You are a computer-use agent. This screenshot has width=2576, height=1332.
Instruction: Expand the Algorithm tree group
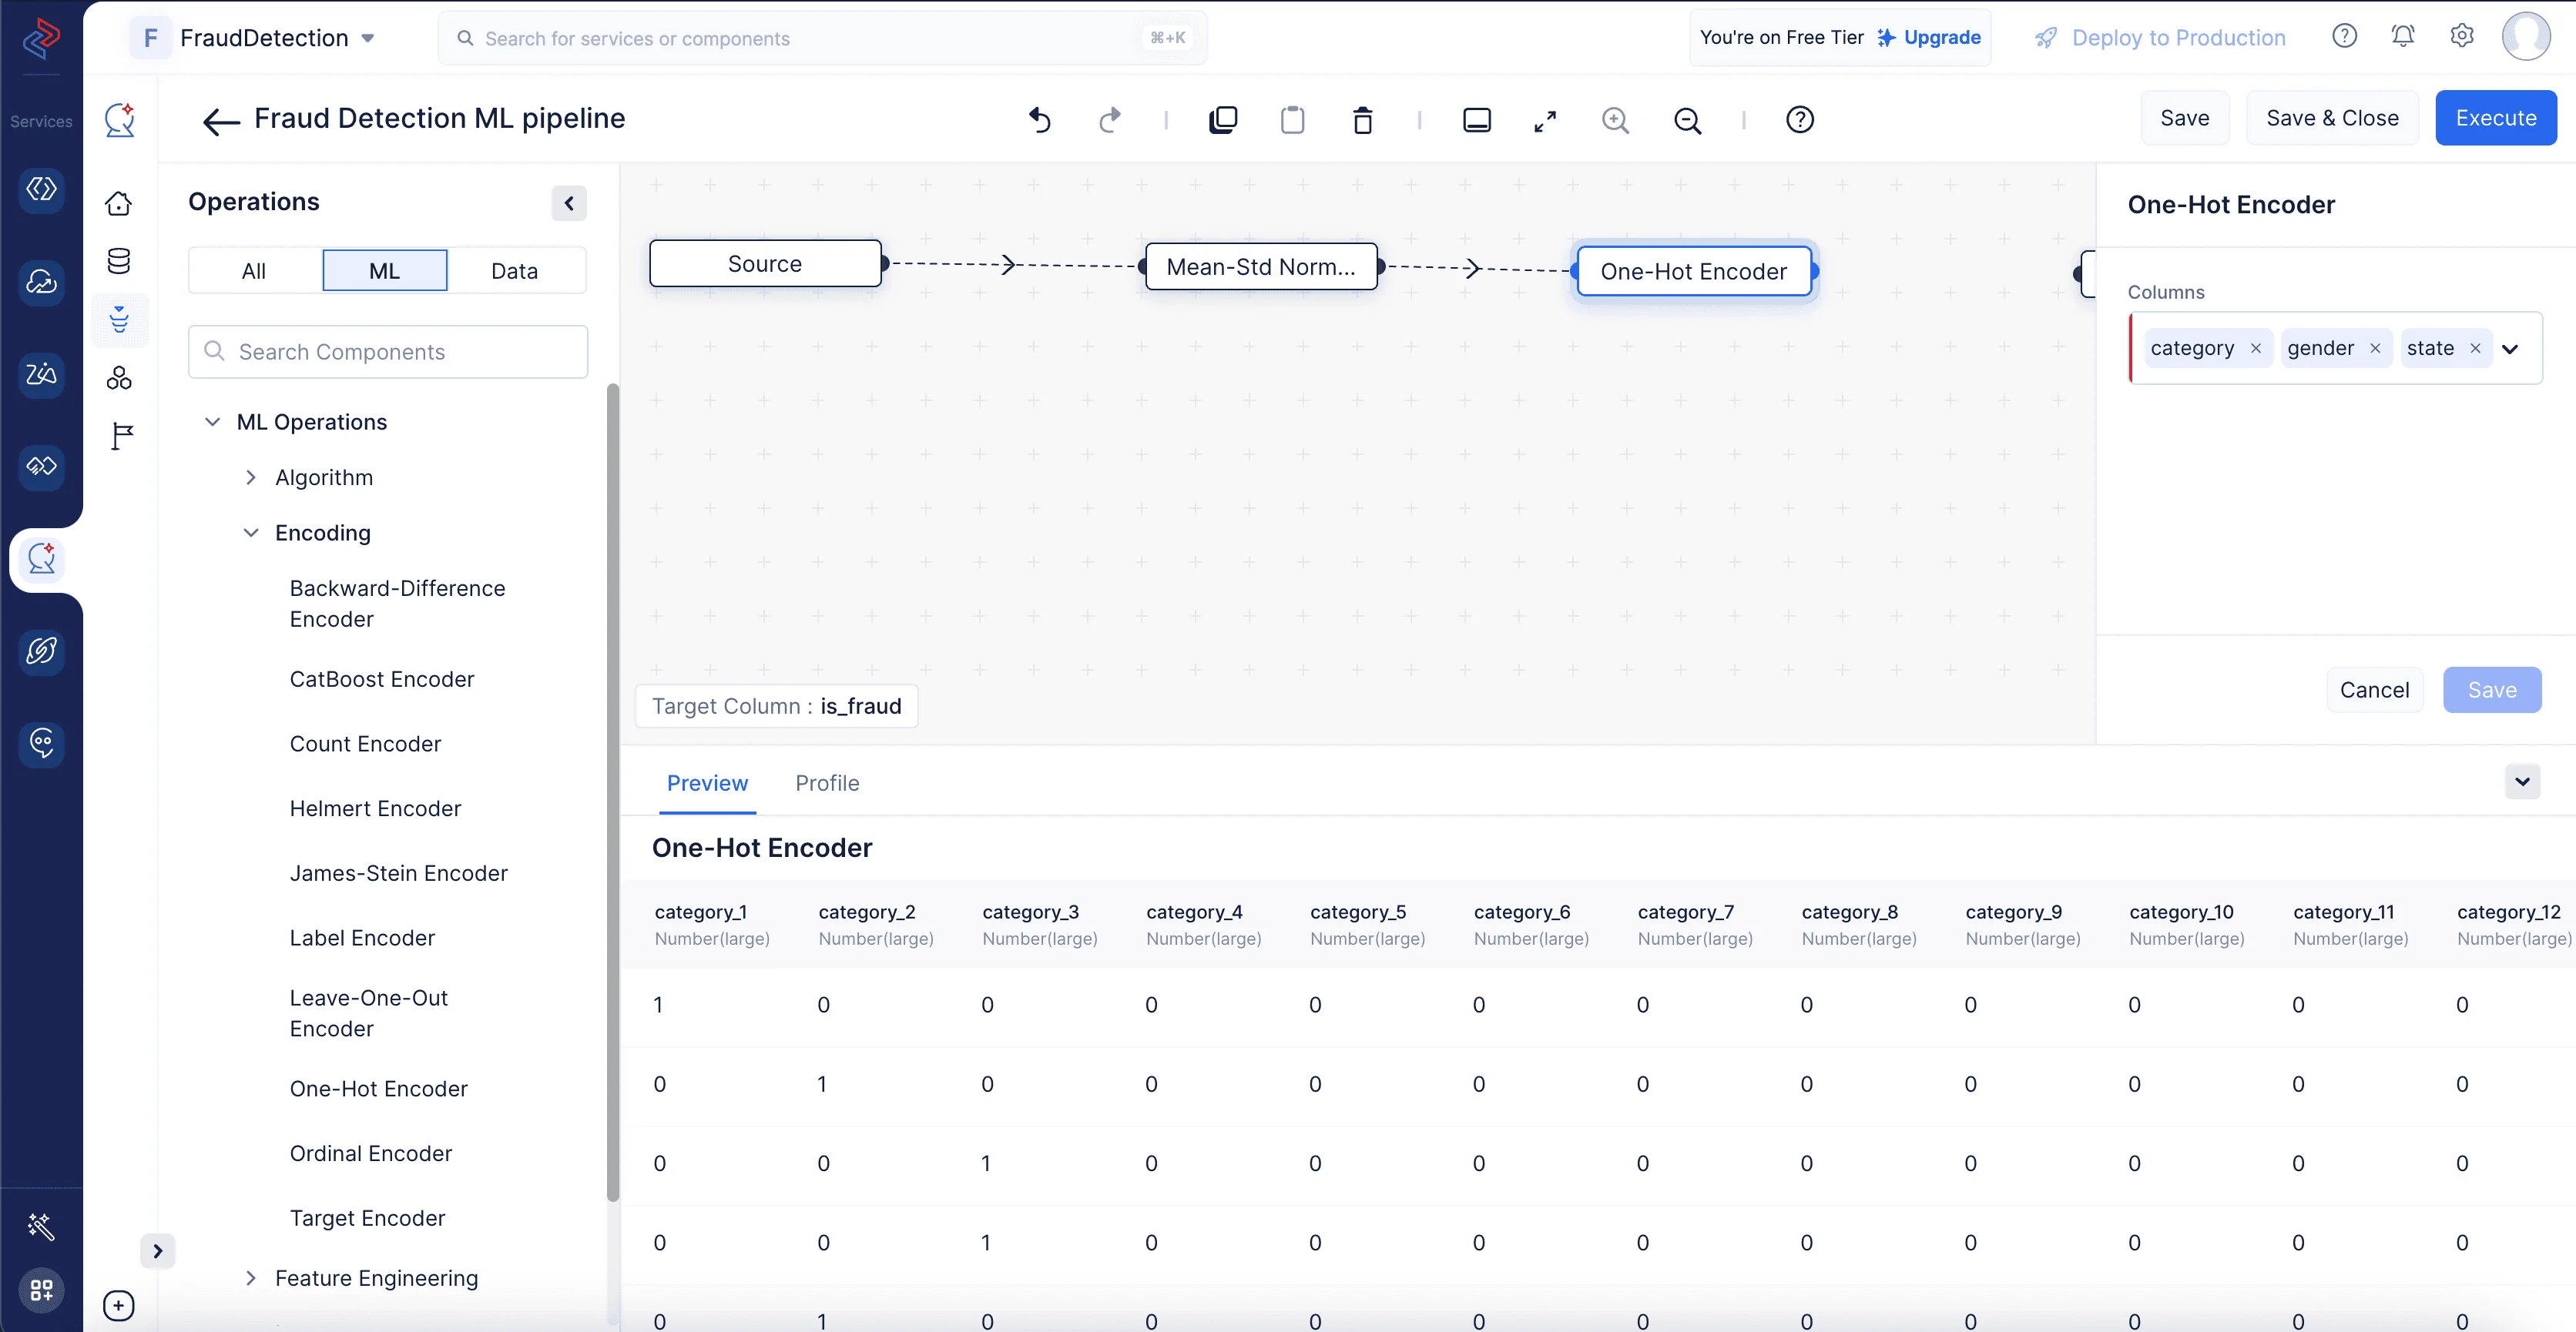pos(251,477)
